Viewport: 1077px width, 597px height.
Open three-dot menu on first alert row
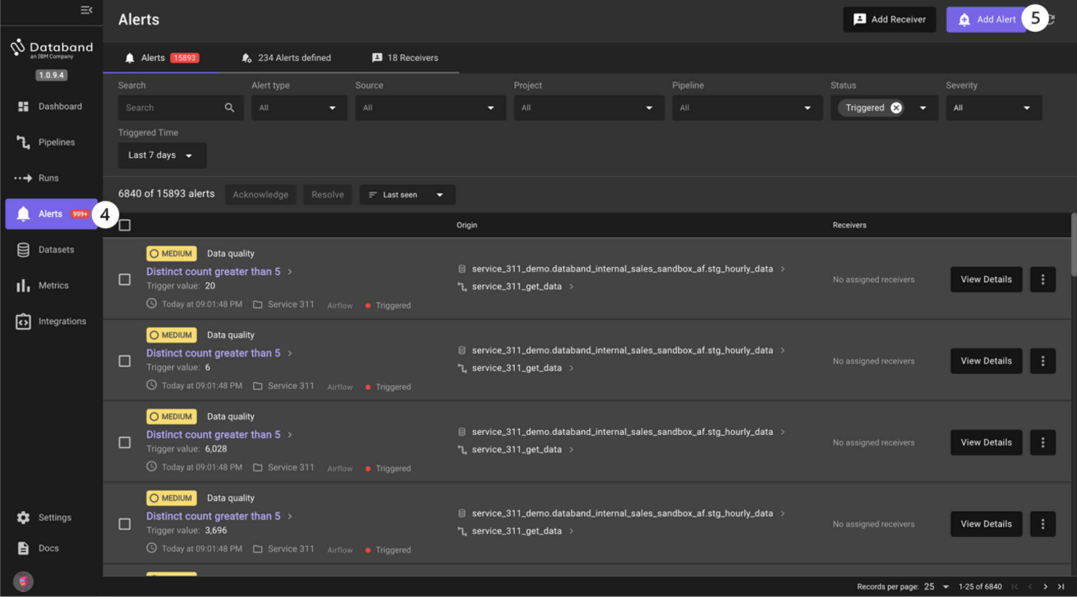click(1042, 279)
